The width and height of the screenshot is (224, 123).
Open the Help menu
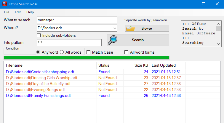[30, 12]
